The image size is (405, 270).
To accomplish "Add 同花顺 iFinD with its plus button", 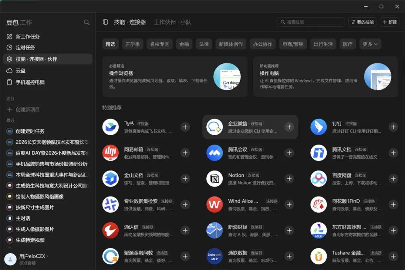I will [393, 204].
